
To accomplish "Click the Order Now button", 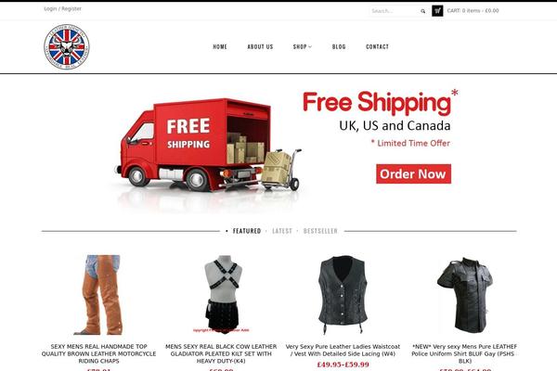I will [x=413, y=174].
